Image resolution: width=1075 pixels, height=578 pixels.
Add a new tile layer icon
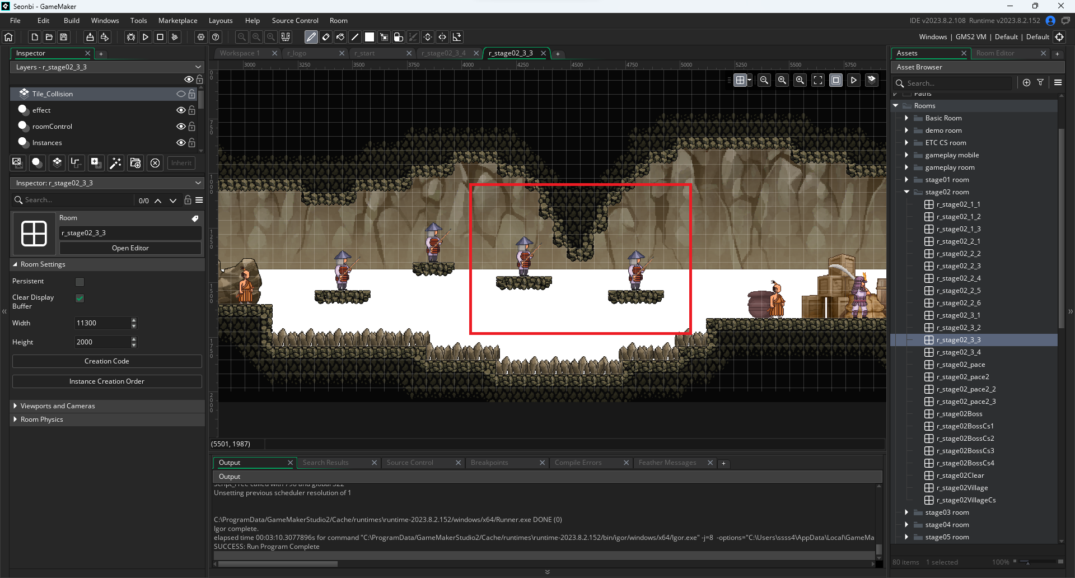[x=57, y=163]
